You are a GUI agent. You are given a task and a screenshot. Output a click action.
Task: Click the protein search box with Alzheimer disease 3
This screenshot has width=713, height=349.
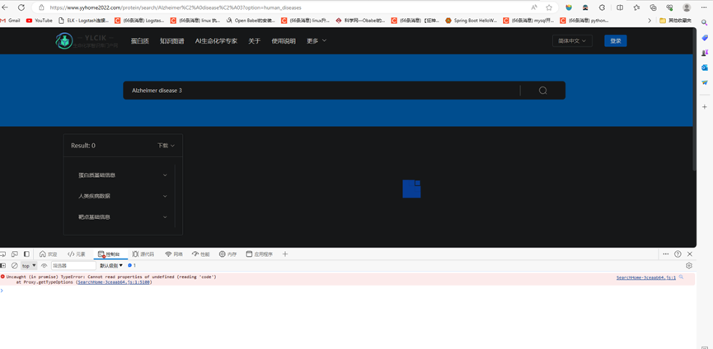point(321,91)
